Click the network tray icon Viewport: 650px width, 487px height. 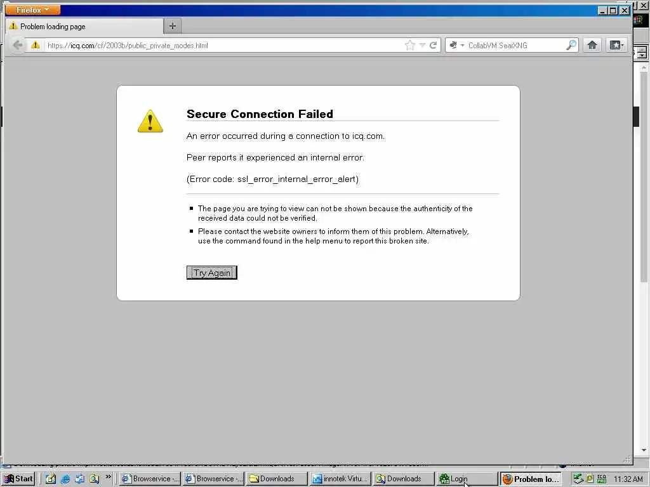pyautogui.click(x=578, y=479)
